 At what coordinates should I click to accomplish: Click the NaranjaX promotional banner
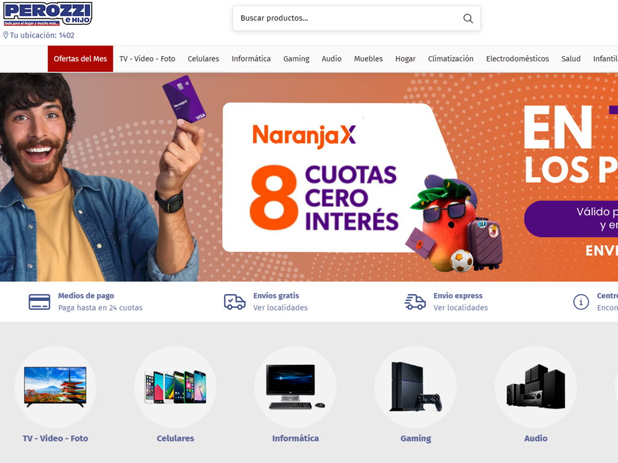click(x=309, y=177)
